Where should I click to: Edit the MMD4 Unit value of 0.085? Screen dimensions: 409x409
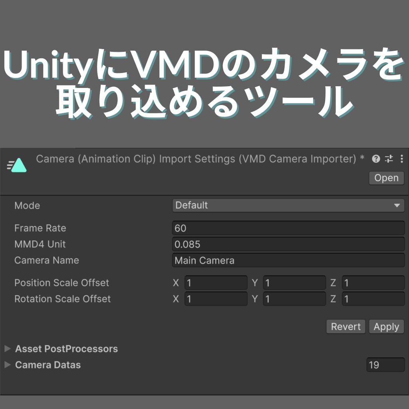(x=288, y=244)
